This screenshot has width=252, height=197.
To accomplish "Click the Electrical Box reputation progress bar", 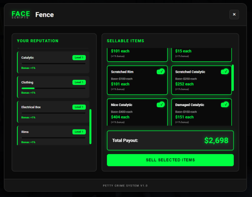I will coord(53,113).
